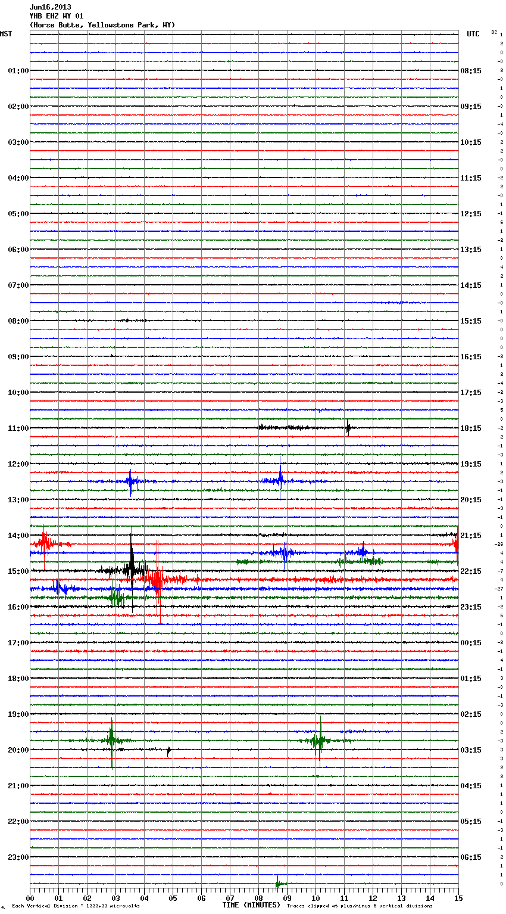
Task: Click the '05' minute tick on bottom axis
Action: [x=173, y=898]
